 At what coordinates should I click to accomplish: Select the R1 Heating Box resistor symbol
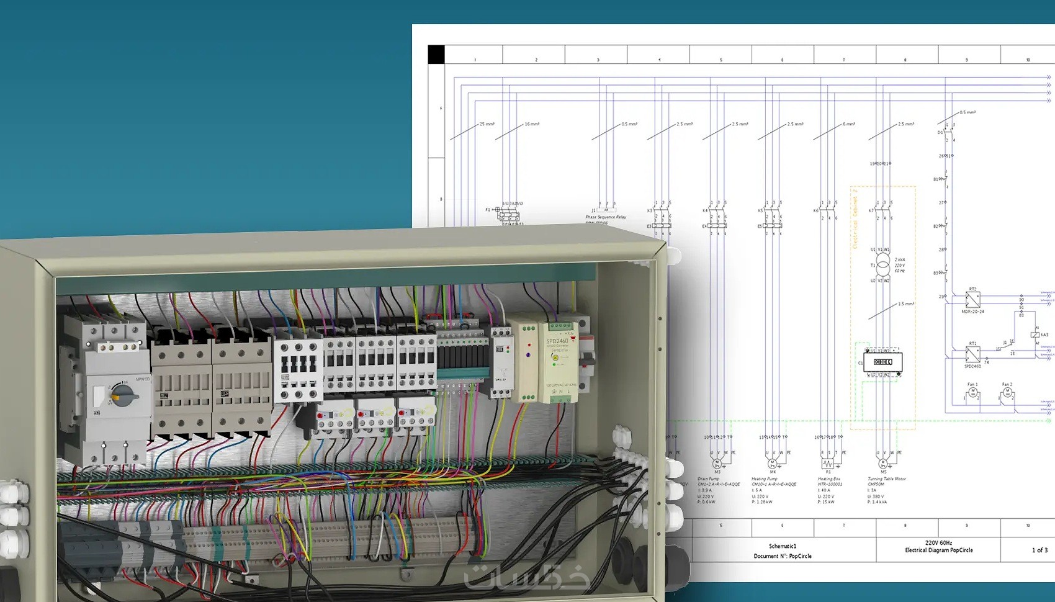(828, 464)
